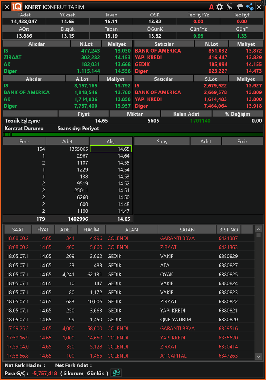The height and width of the screenshot is (380, 266).
Task: Click the IS buyer lot 3,157,165
Action: [x=85, y=85]
